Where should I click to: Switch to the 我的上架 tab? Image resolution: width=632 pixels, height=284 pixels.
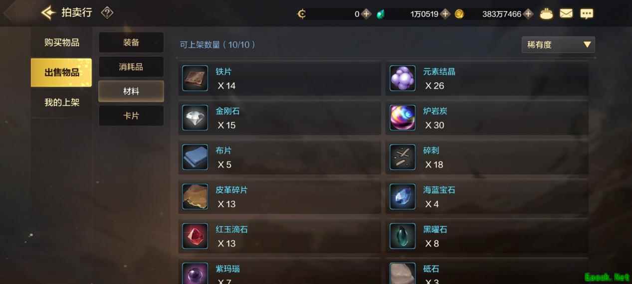click(61, 103)
